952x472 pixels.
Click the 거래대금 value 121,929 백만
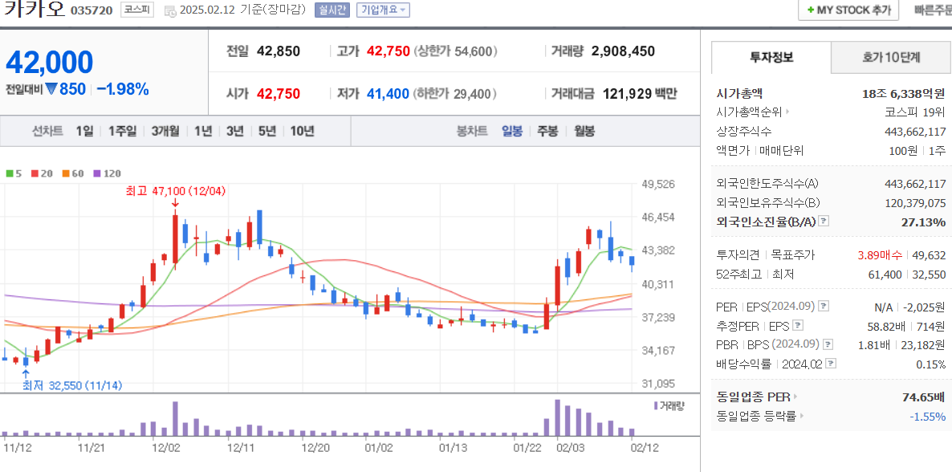[x=639, y=94]
